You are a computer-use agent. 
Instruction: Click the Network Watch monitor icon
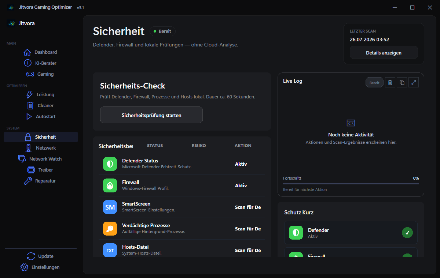click(22, 159)
